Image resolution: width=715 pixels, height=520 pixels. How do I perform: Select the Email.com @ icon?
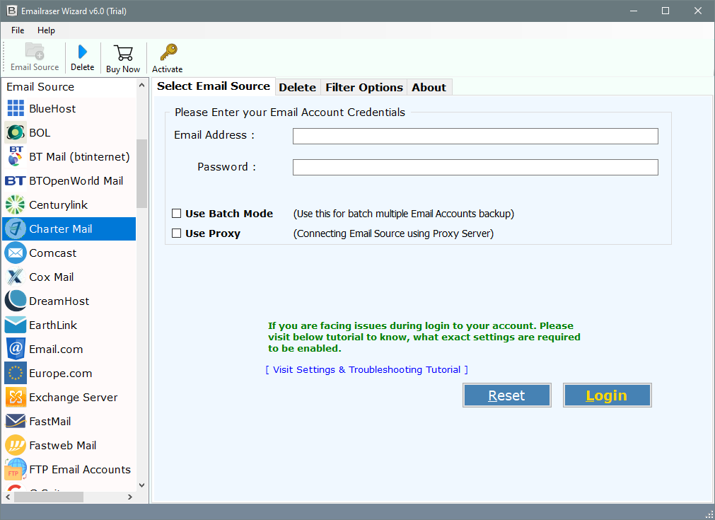point(16,349)
